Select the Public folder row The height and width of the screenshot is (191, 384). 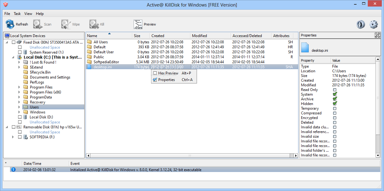point(192,57)
